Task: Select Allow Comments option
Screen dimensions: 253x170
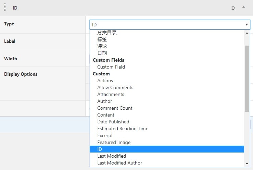Action: pyautogui.click(x=115, y=87)
